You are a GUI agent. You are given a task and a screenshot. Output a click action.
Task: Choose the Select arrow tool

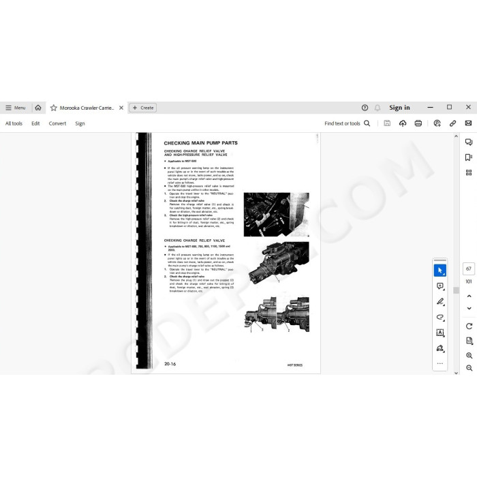pyautogui.click(x=440, y=271)
